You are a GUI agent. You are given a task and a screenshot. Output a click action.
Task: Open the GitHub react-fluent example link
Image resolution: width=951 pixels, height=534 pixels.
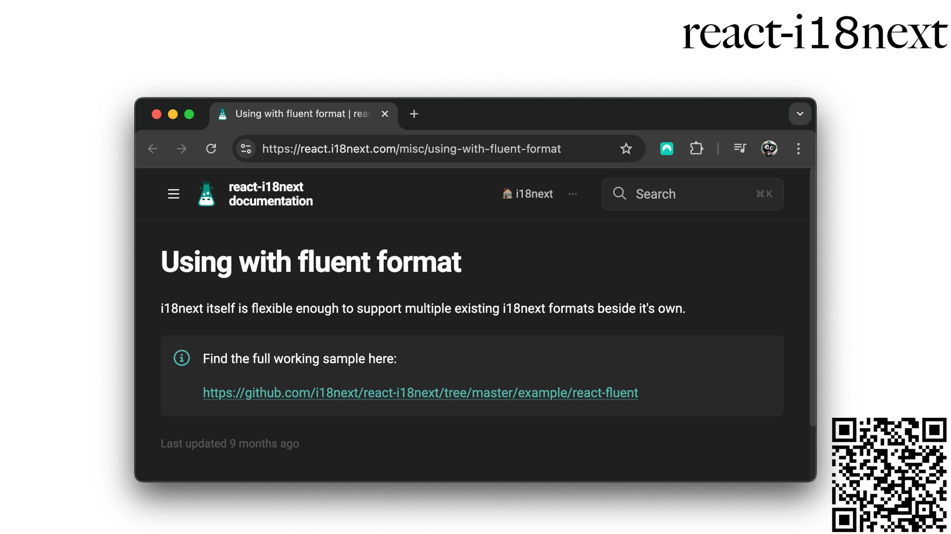(420, 393)
